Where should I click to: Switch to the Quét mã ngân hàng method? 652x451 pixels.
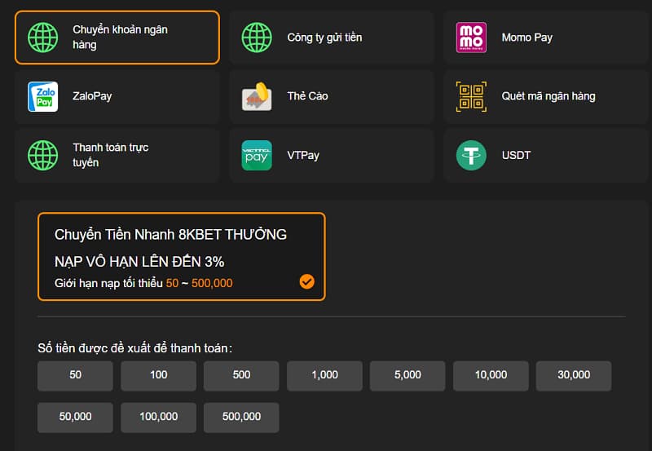coord(547,96)
